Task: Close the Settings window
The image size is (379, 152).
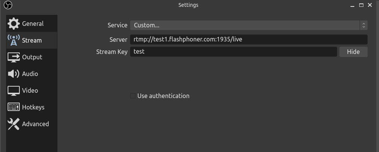Action: pos(371,5)
